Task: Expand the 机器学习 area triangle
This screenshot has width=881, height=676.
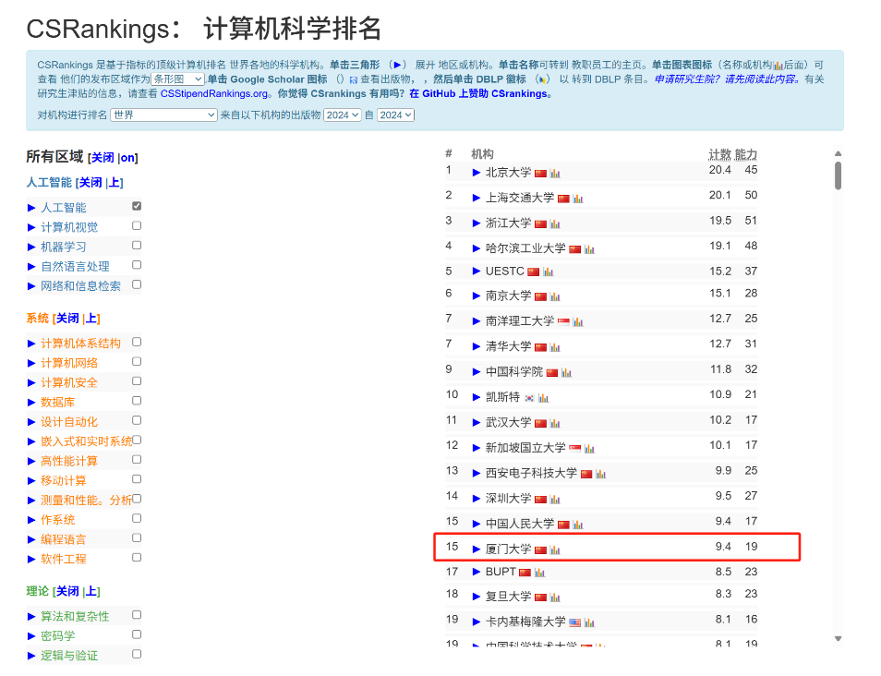Action: (31, 247)
